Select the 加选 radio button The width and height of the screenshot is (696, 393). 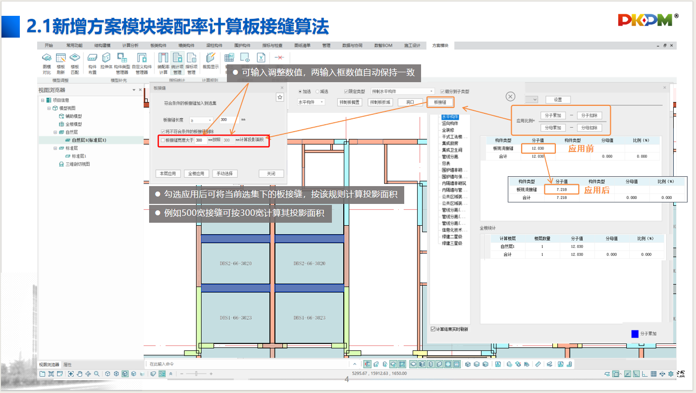(300, 92)
